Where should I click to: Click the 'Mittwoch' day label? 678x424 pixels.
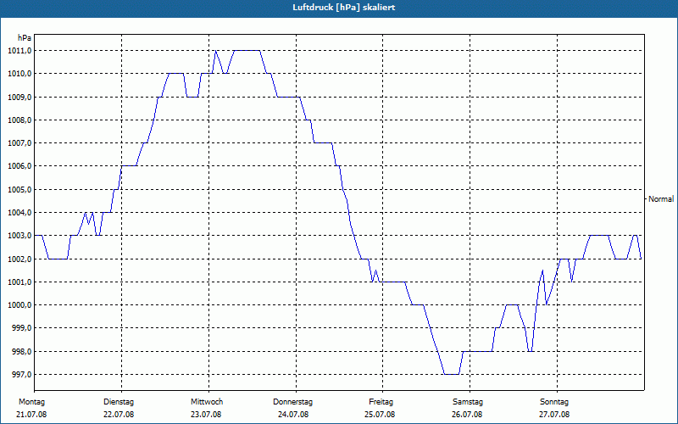click(x=207, y=402)
